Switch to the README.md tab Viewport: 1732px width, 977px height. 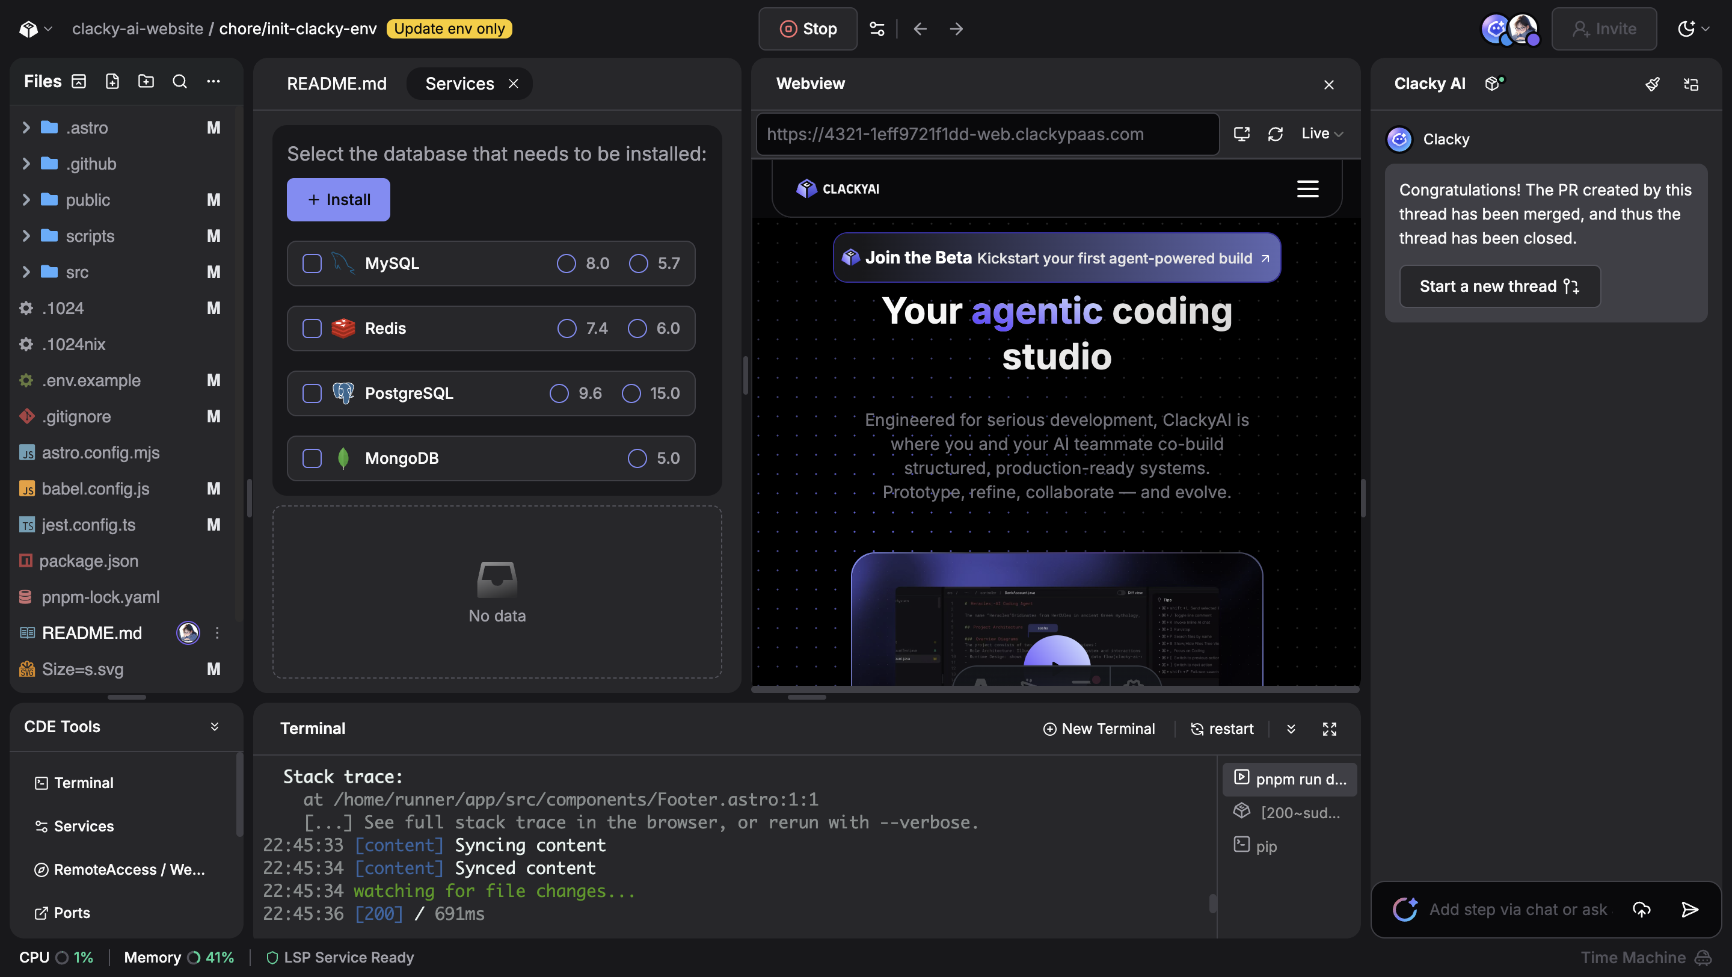337,84
